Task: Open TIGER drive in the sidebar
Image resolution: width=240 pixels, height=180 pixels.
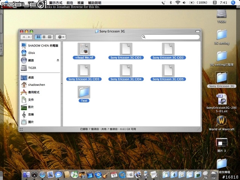Action: [x=28, y=68]
